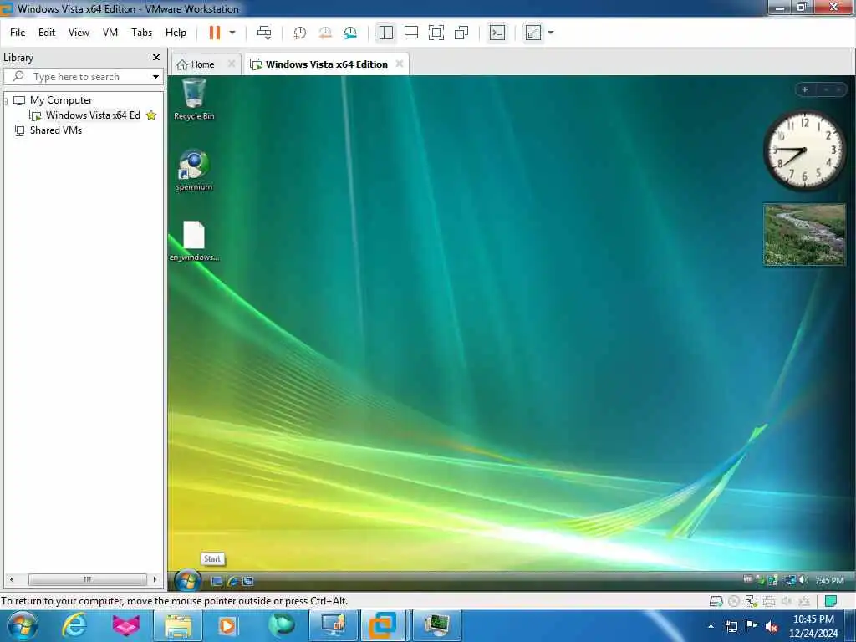
Task: Click the muted volume icon in host tray
Action: pyautogui.click(x=772, y=626)
